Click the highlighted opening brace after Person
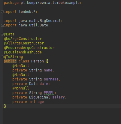 [47, 61]
